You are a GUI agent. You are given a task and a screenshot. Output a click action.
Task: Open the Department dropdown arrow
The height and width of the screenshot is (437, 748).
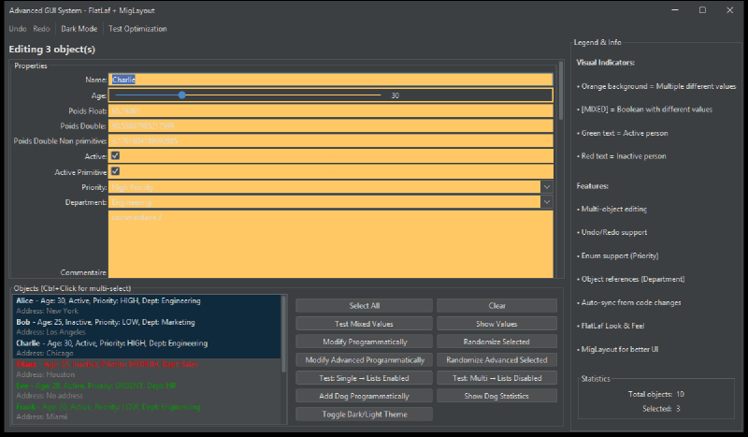click(x=547, y=202)
